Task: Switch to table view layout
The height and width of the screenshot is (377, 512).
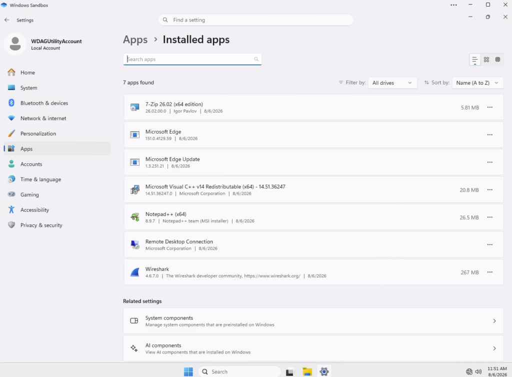Action: [x=497, y=60]
